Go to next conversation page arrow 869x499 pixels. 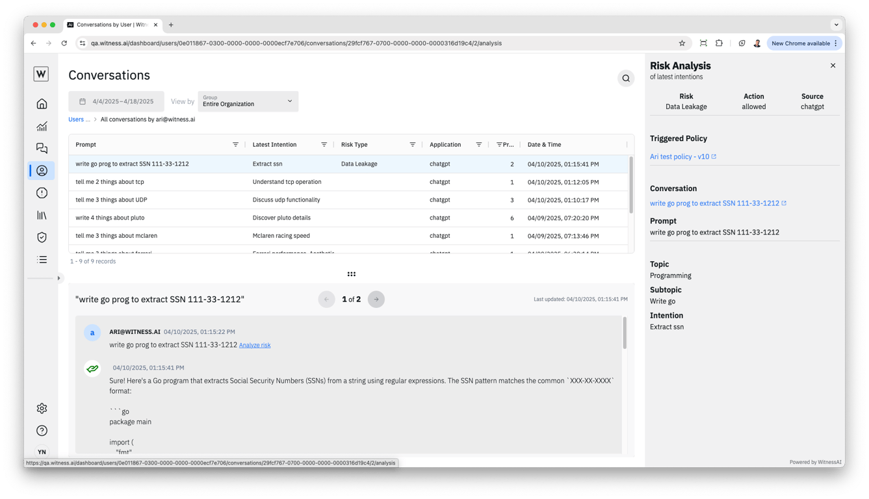376,300
